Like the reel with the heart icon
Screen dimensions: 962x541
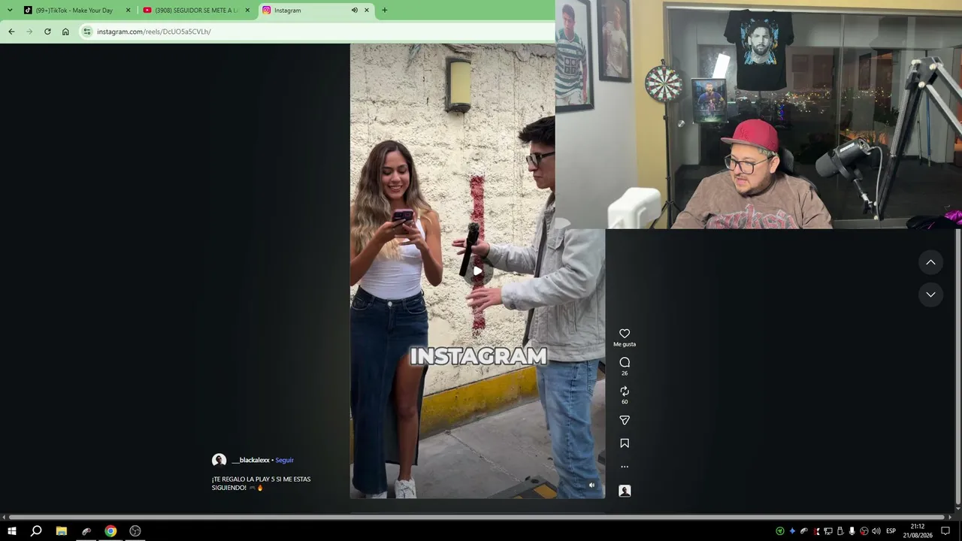click(x=625, y=334)
